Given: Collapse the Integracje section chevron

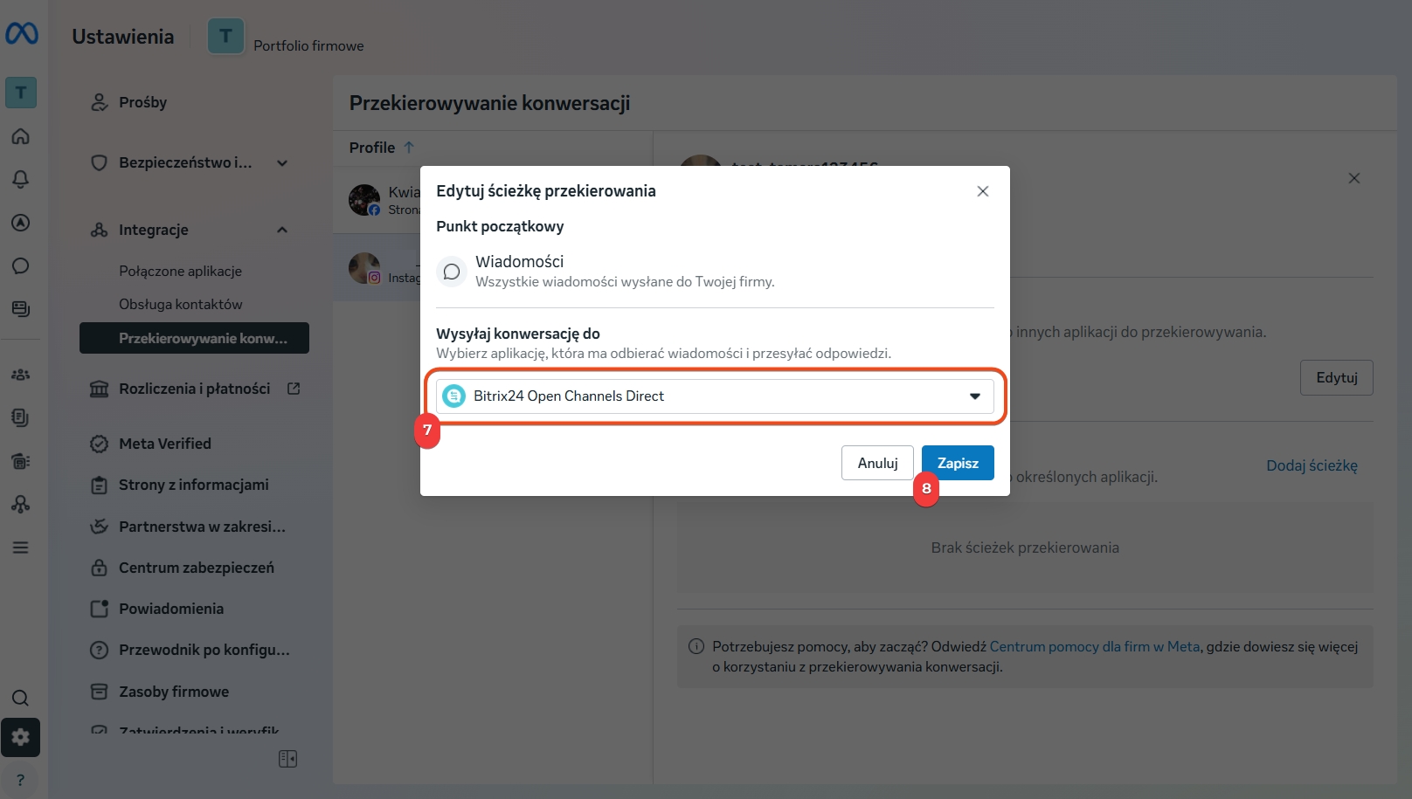Looking at the screenshot, I should [282, 230].
